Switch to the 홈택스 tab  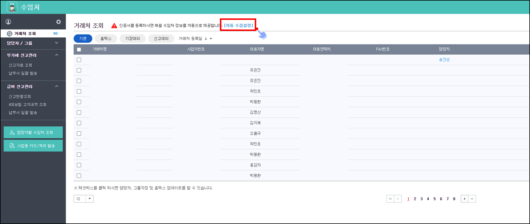coord(106,39)
